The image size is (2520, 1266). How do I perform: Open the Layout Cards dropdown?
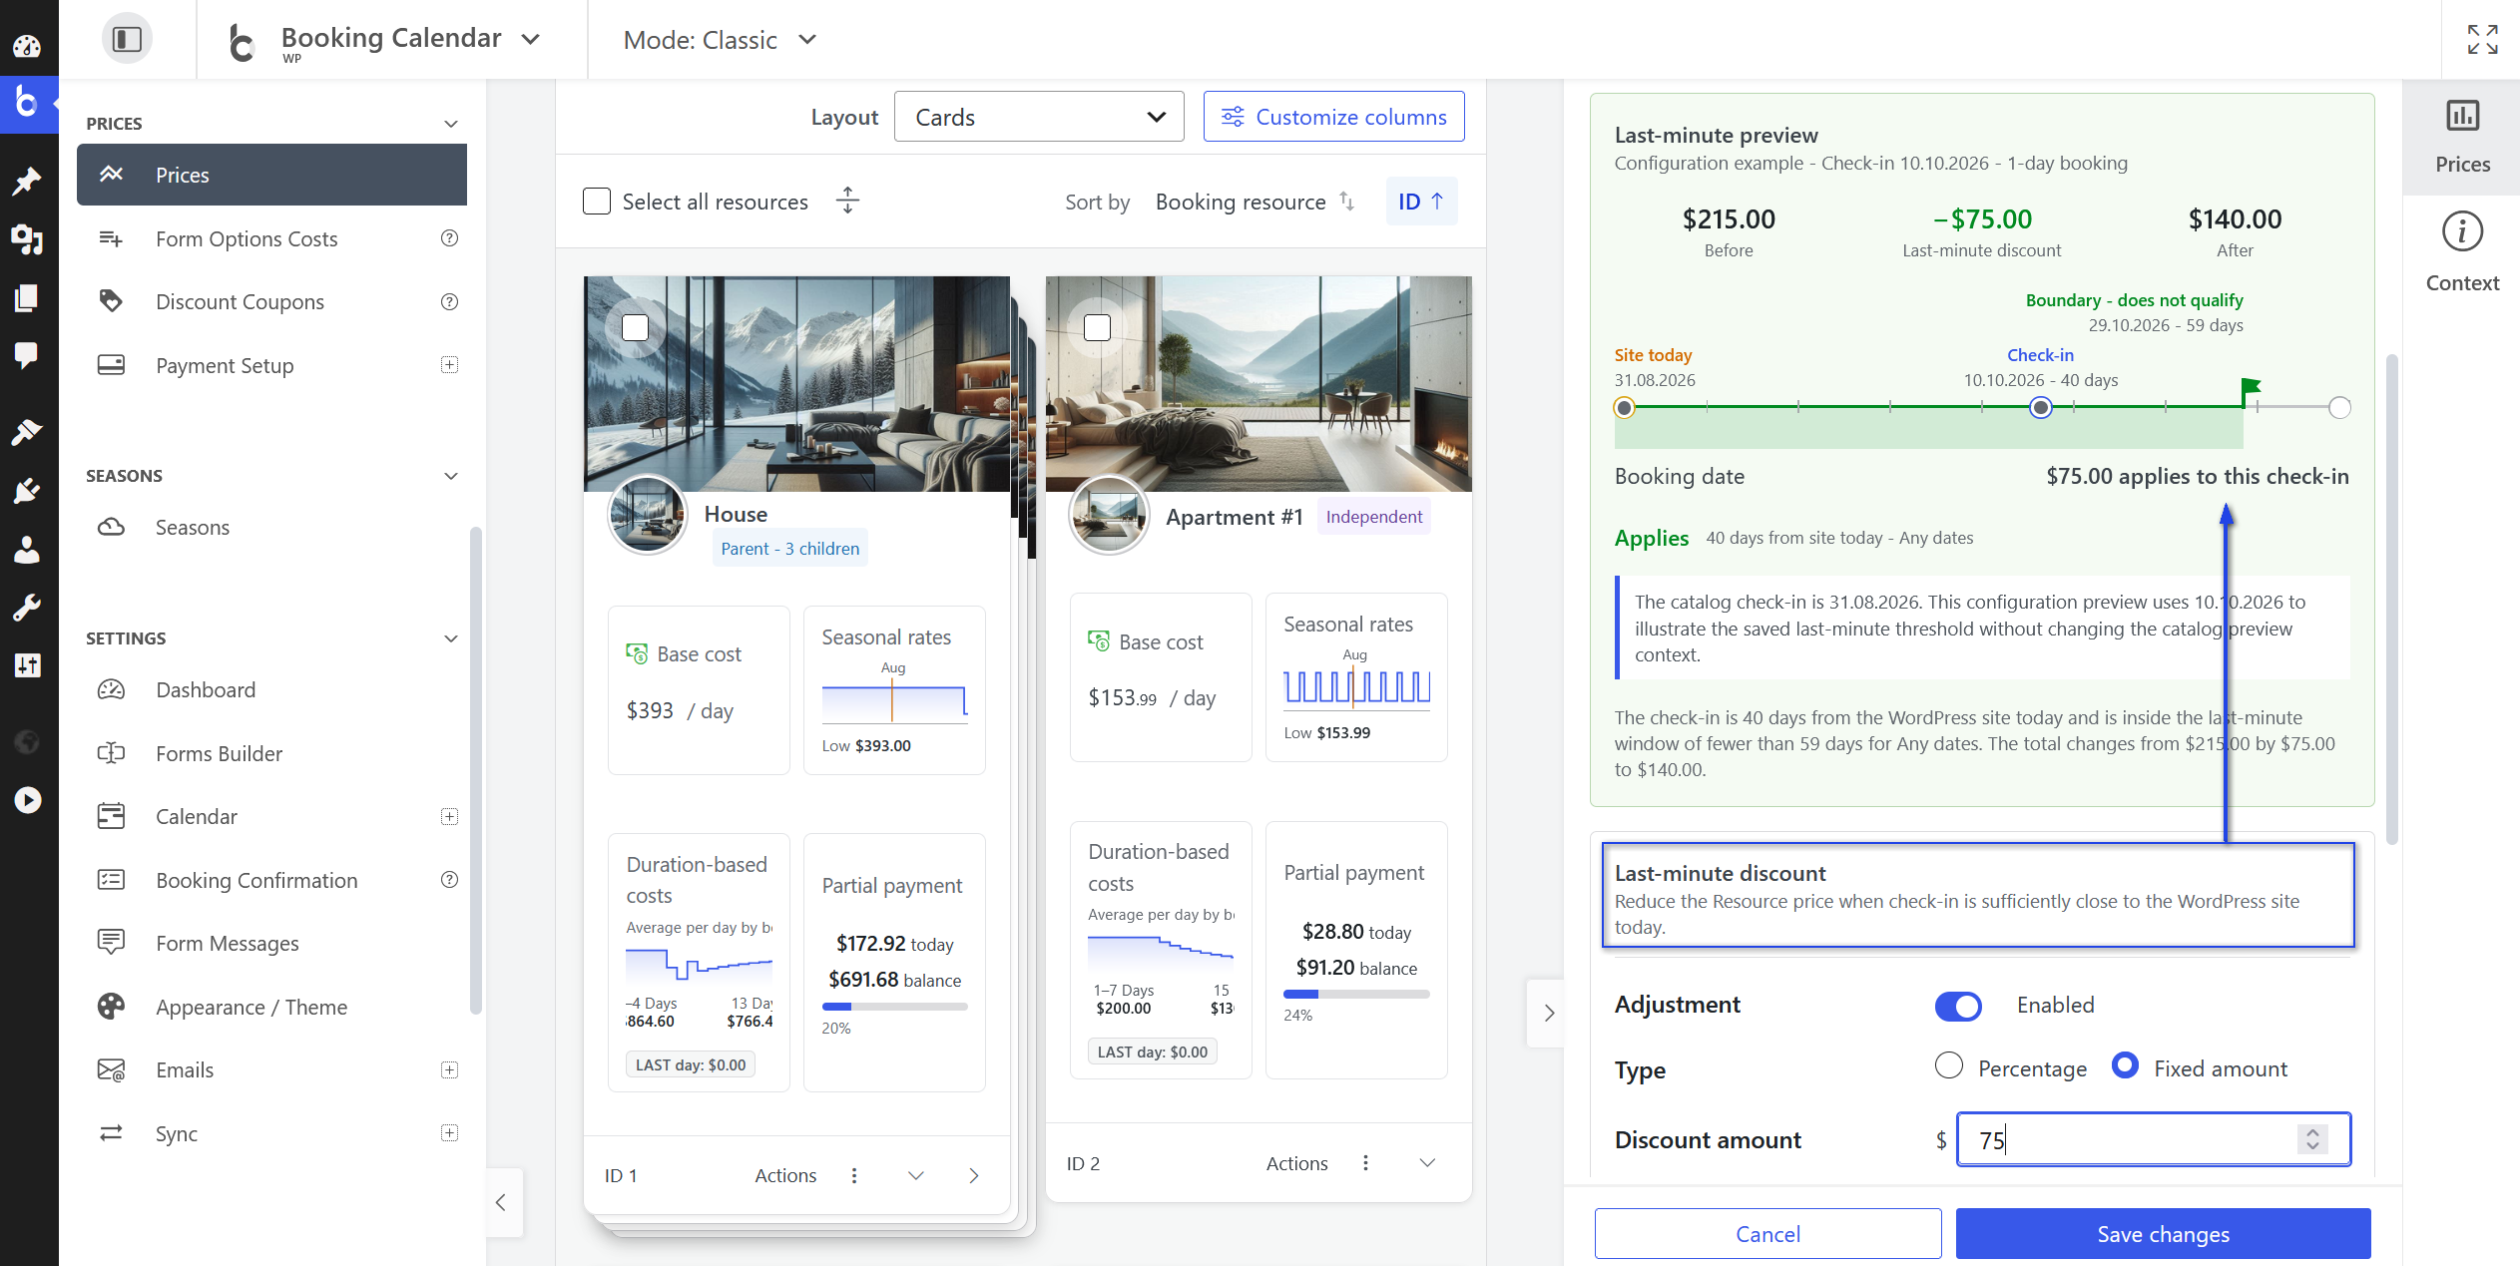click(x=1039, y=117)
